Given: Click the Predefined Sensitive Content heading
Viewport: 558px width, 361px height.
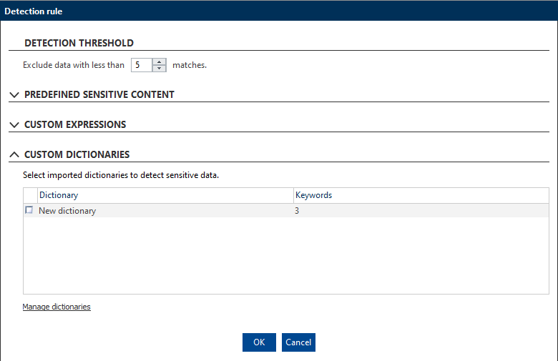Looking at the screenshot, I should (x=99, y=94).
